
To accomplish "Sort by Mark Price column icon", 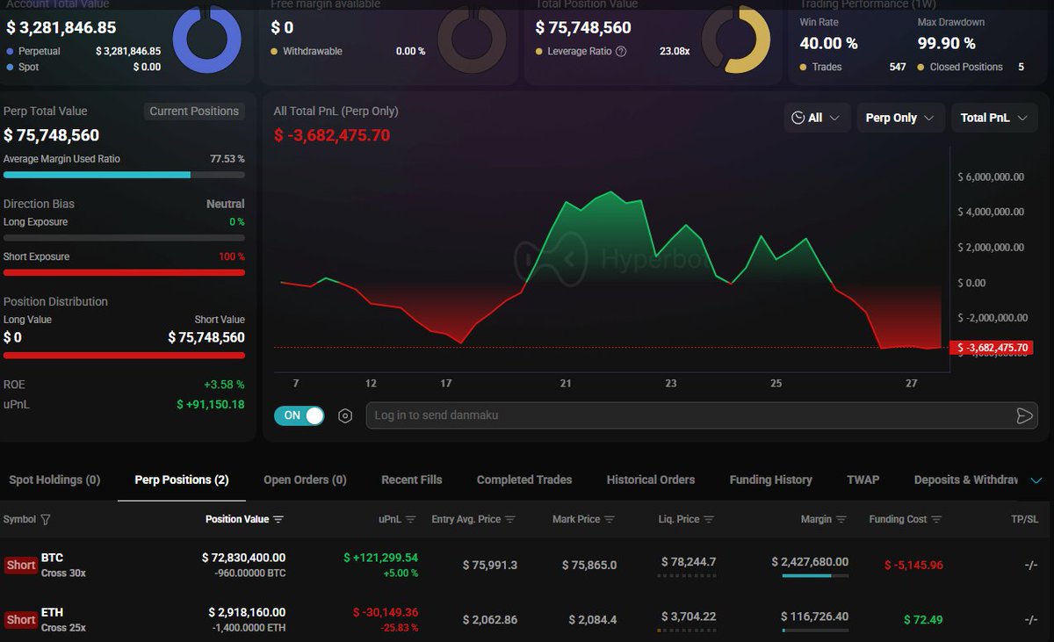I will pyautogui.click(x=610, y=519).
